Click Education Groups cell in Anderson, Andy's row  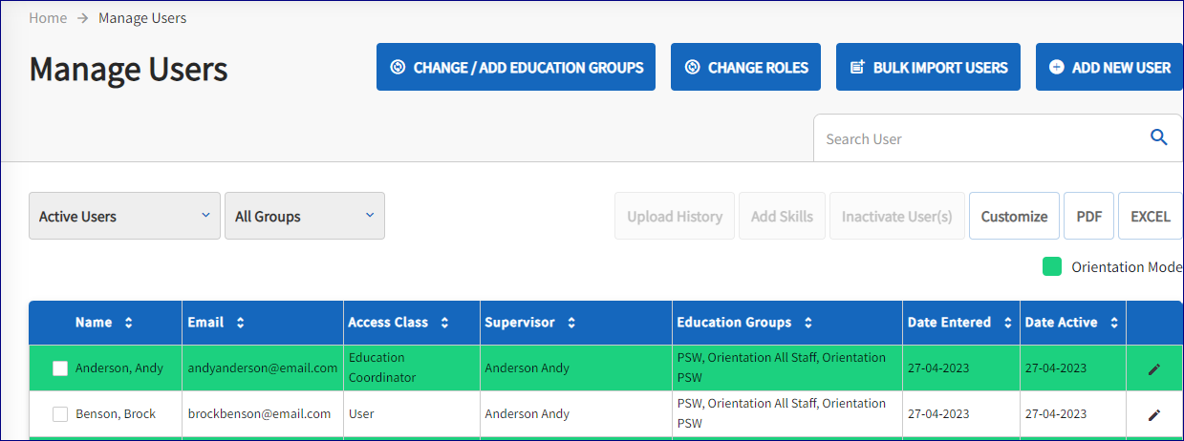787,367
